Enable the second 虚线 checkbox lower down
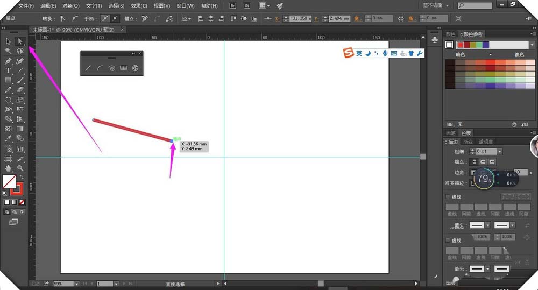The image size is (538, 290). pos(448,240)
